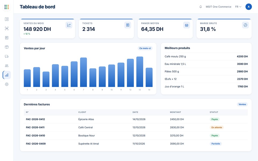258x161 pixels.
Task: Open the barcode scanner sidebar icon
Action: 7,28
